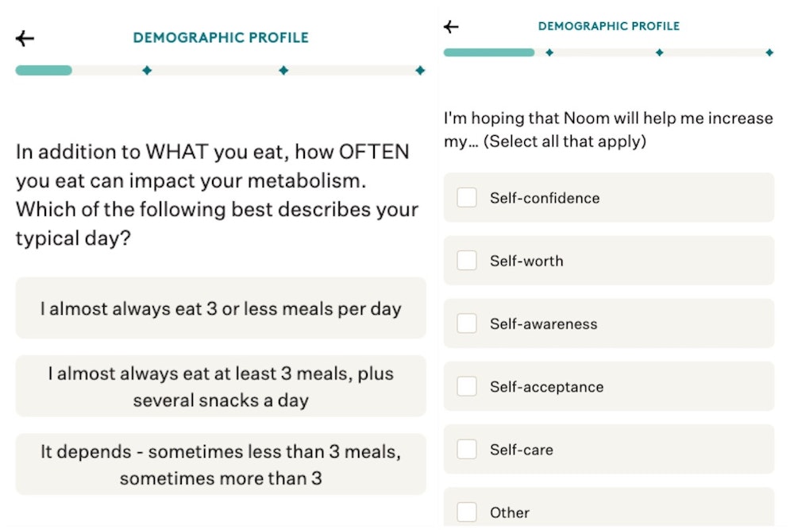Click first diamond marker on left progress bar
794x530 pixels.
coord(147,71)
